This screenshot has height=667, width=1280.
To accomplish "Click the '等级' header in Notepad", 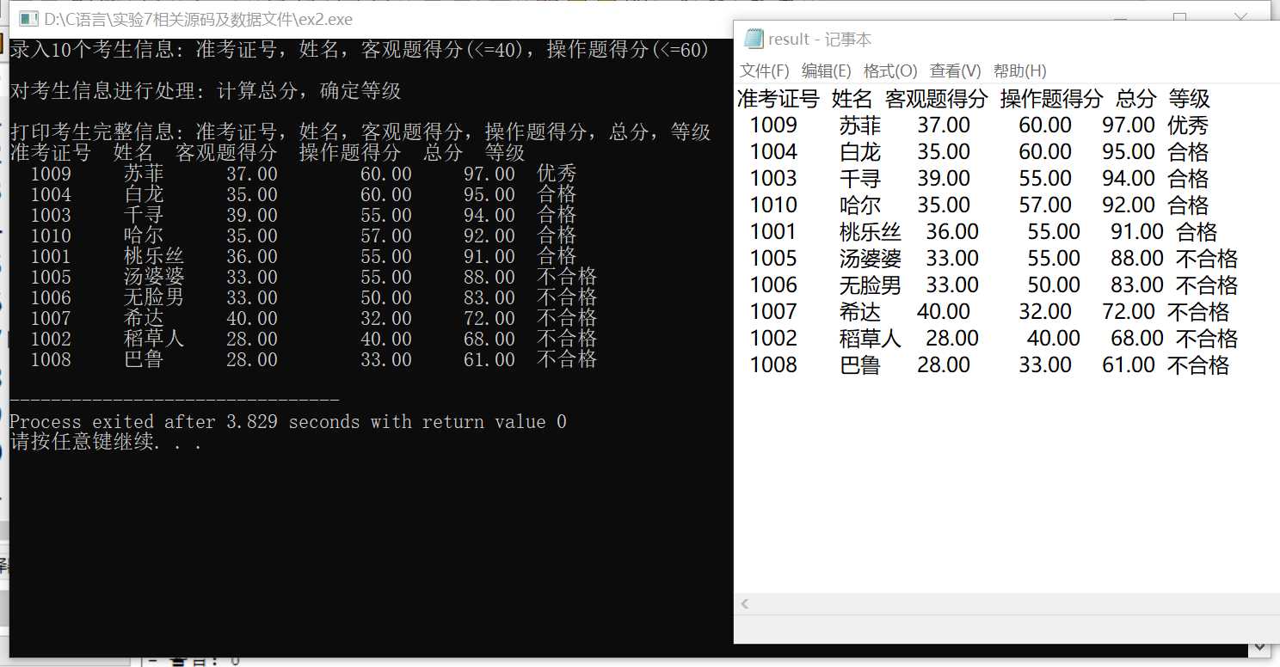I will pos(1189,99).
